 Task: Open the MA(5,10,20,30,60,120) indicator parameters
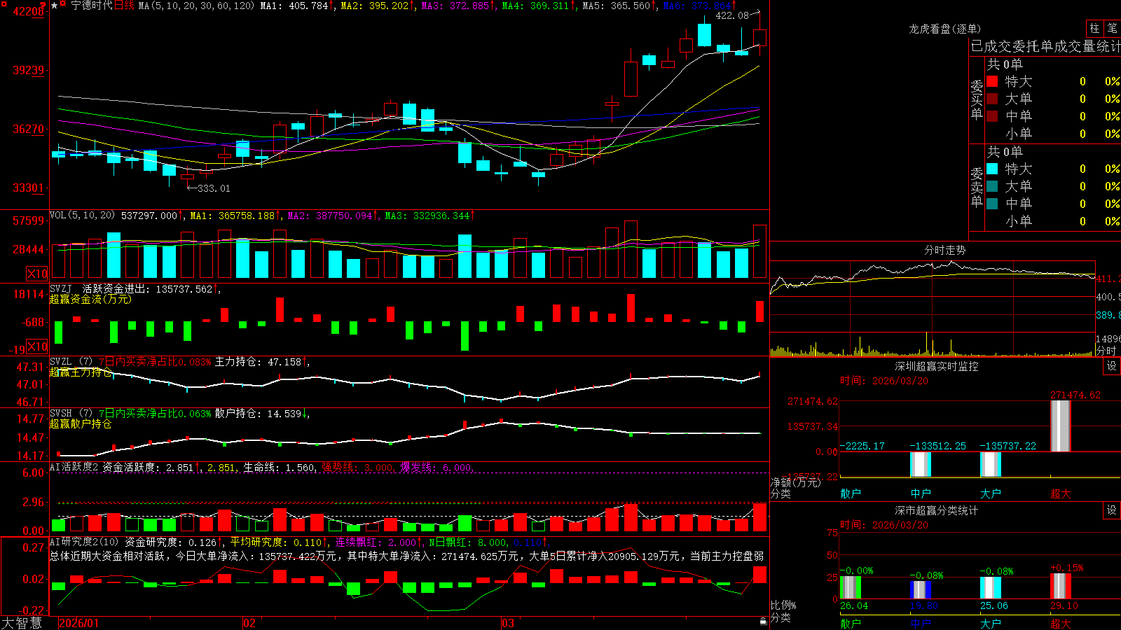click(196, 6)
